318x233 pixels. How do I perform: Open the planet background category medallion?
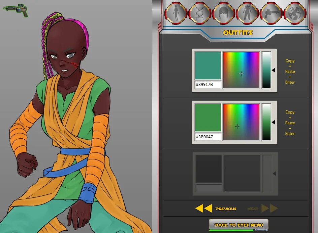click(x=295, y=13)
